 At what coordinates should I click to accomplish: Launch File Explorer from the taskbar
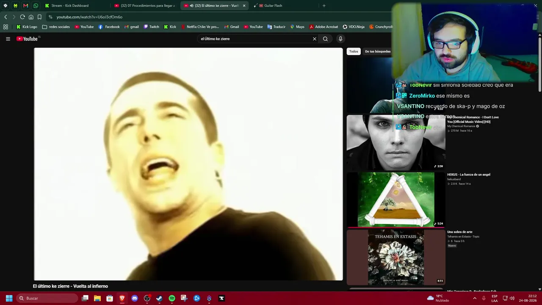pyautogui.click(x=97, y=298)
